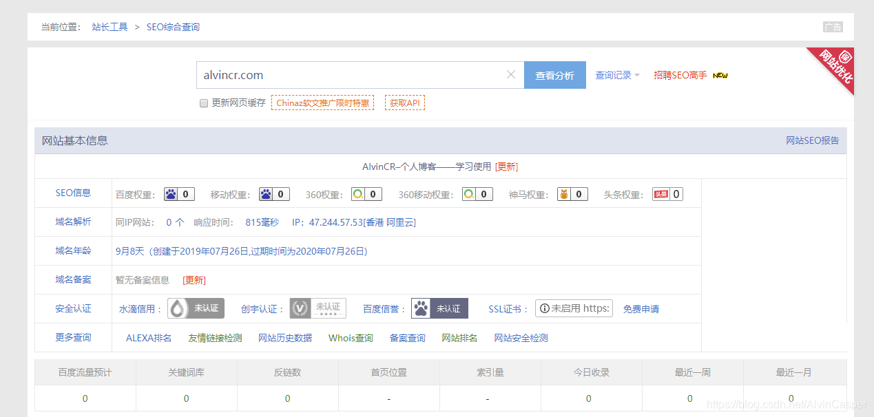874x417 pixels.
Task: Click the SEO信息 row label
Action: coord(73,193)
